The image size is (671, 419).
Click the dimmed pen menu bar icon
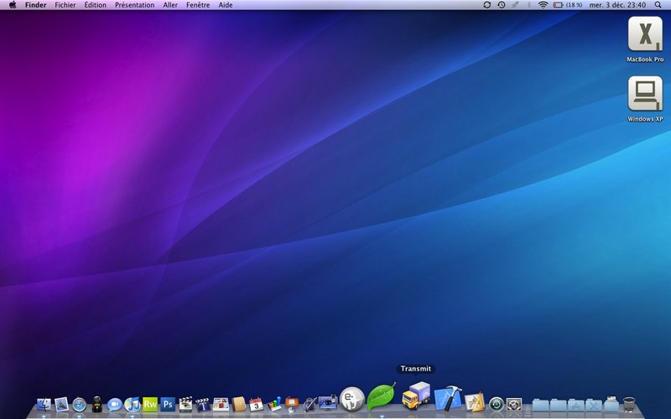point(515,5)
